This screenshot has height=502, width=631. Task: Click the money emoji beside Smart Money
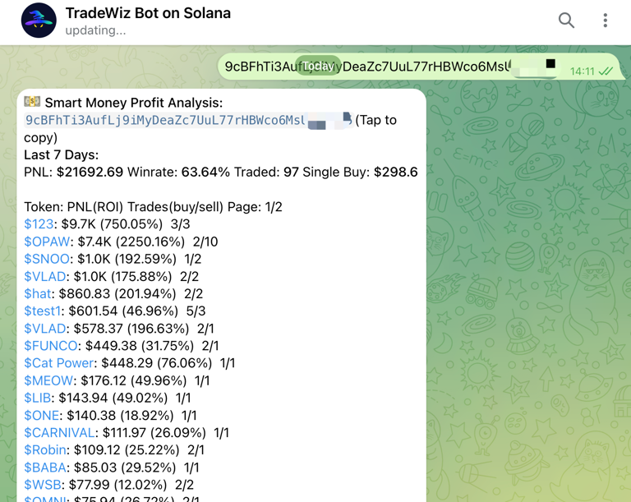pos(32,102)
